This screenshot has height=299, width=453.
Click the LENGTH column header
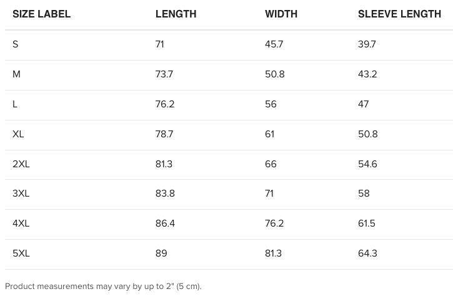(x=176, y=14)
